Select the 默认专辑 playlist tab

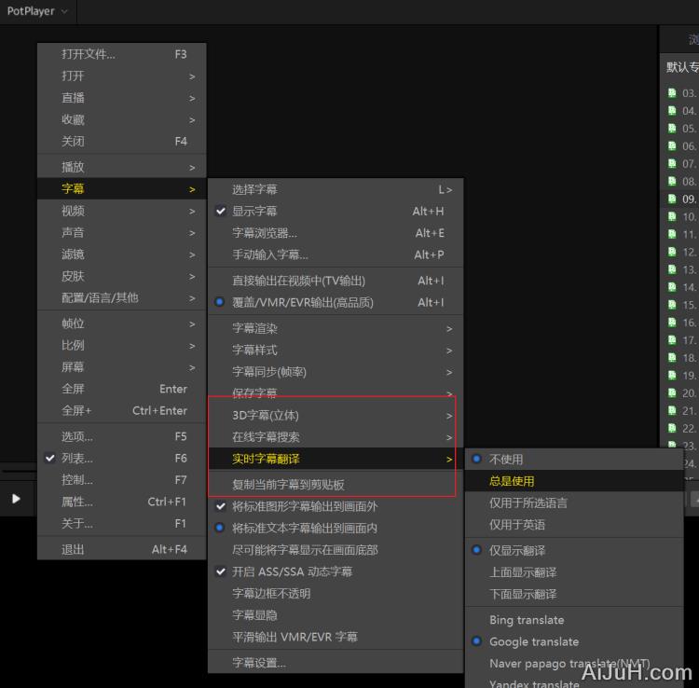pyautogui.click(x=680, y=67)
